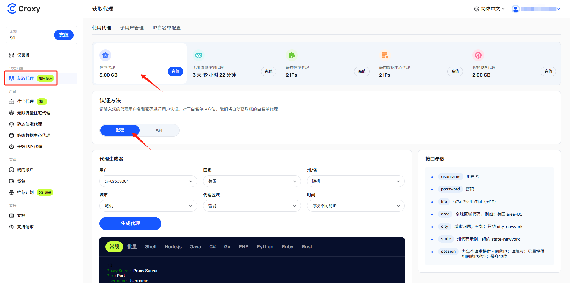The height and width of the screenshot is (283, 570).
Task: Open the IP白名单配置 tab
Action: tap(167, 28)
